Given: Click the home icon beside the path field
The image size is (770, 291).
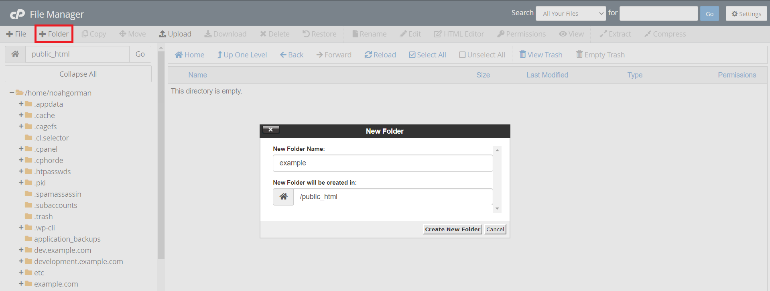Looking at the screenshot, I should coord(15,54).
